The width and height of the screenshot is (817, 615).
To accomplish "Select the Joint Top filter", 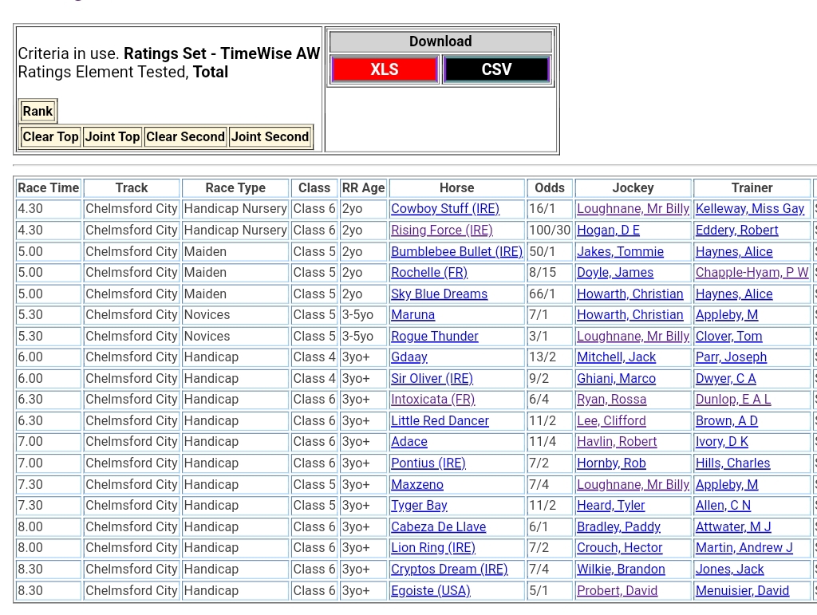I will pyautogui.click(x=112, y=136).
